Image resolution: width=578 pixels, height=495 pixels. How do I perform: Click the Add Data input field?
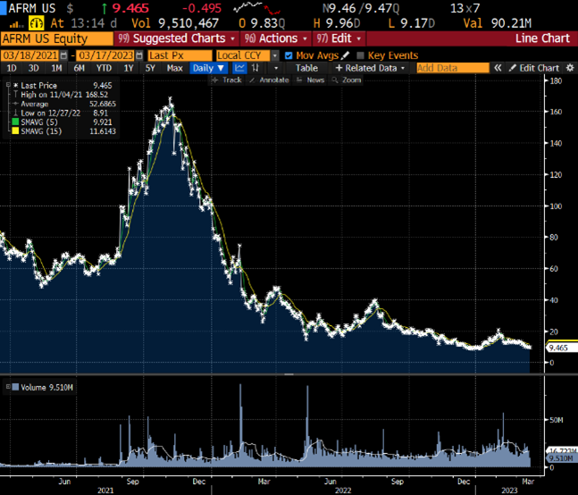tap(453, 68)
